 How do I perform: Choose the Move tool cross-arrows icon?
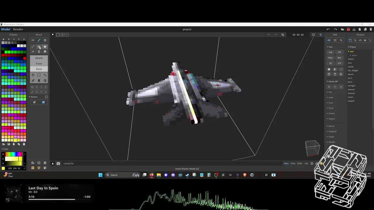coord(33,75)
